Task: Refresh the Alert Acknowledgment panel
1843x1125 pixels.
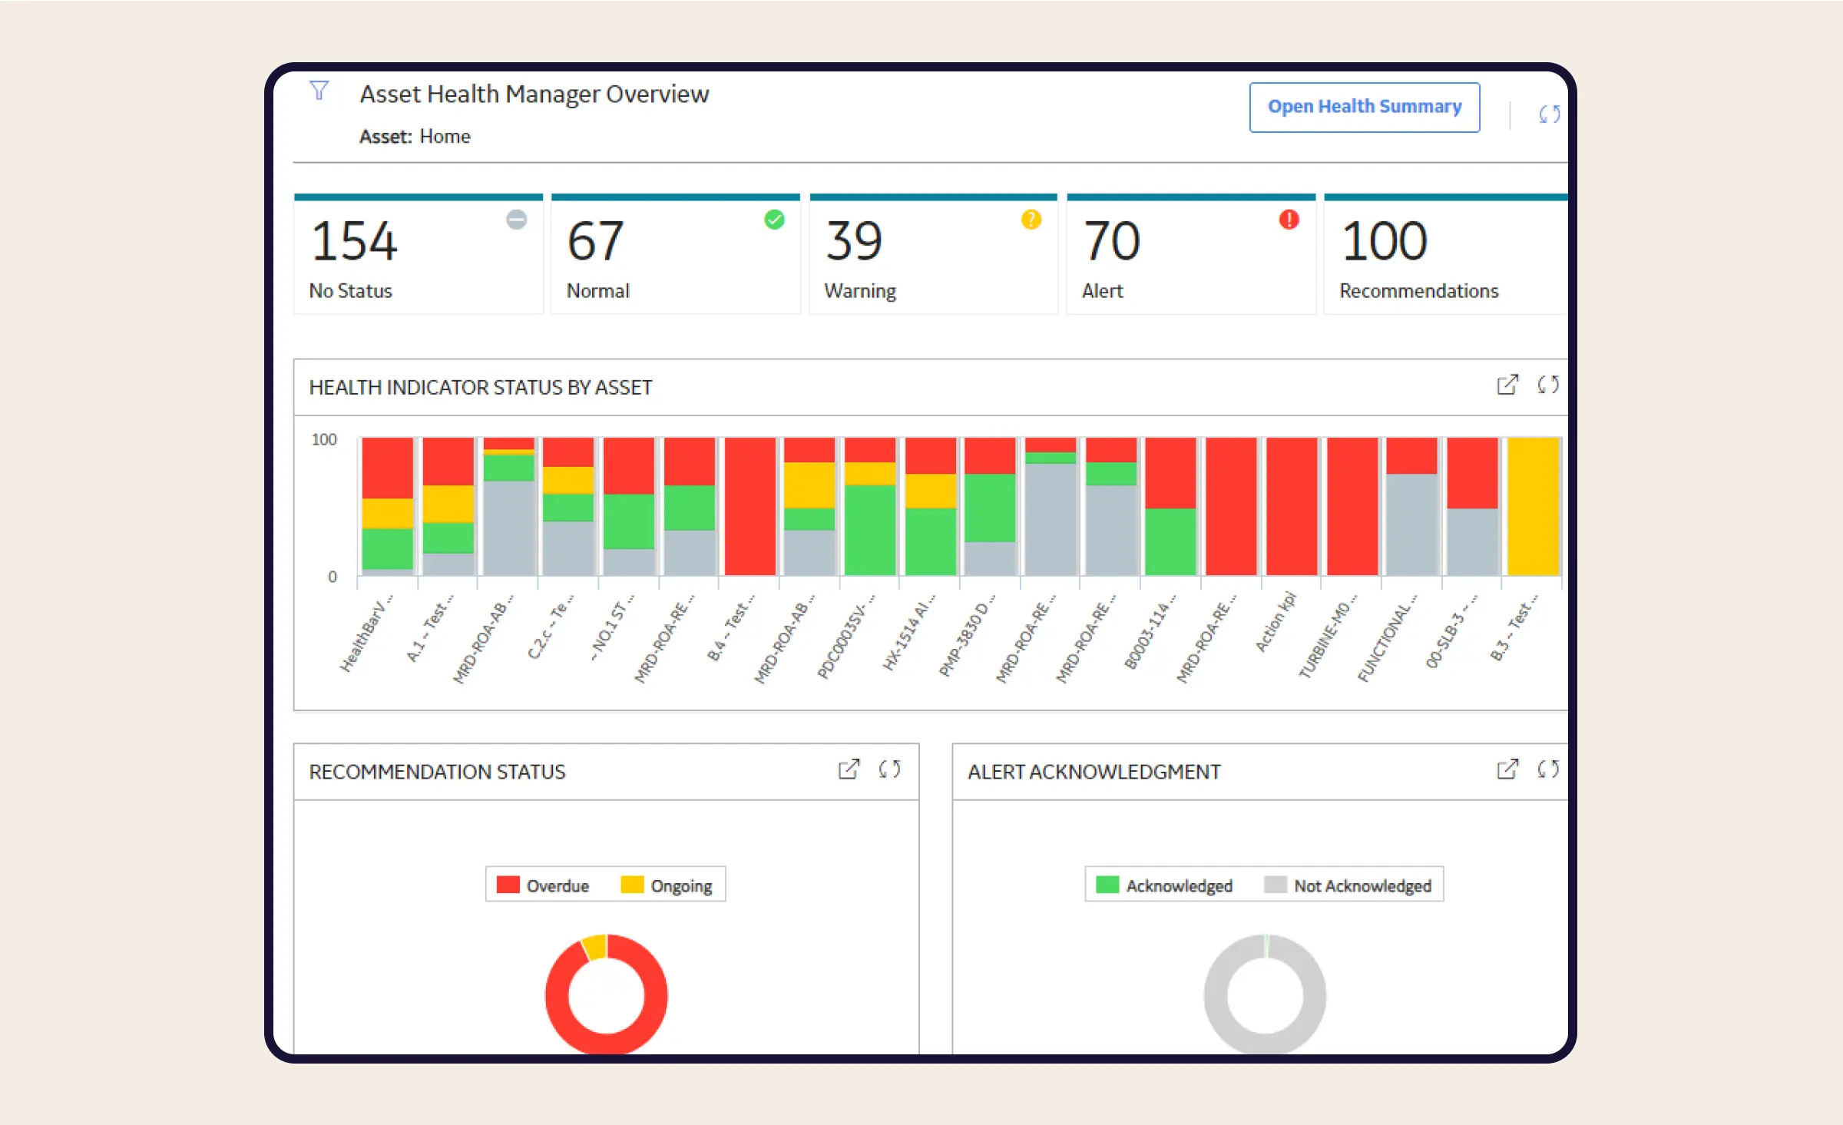Action: click(1548, 769)
